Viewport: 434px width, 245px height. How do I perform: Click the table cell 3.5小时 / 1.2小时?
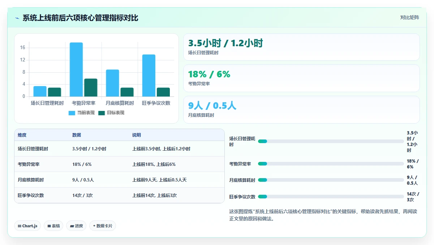89,149
